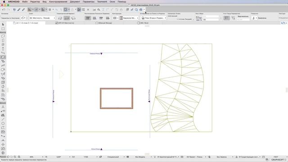Image resolution: width=288 pixels, height=162 pixels.
Task: Select the Arrow selection tool
Action: (3, 24)
